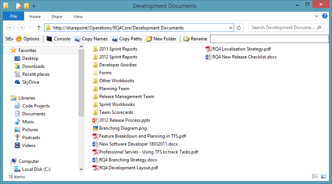Go forward with the Forward arrow
This screenshot has width=332, height=184.
click(x=21, y=28)
